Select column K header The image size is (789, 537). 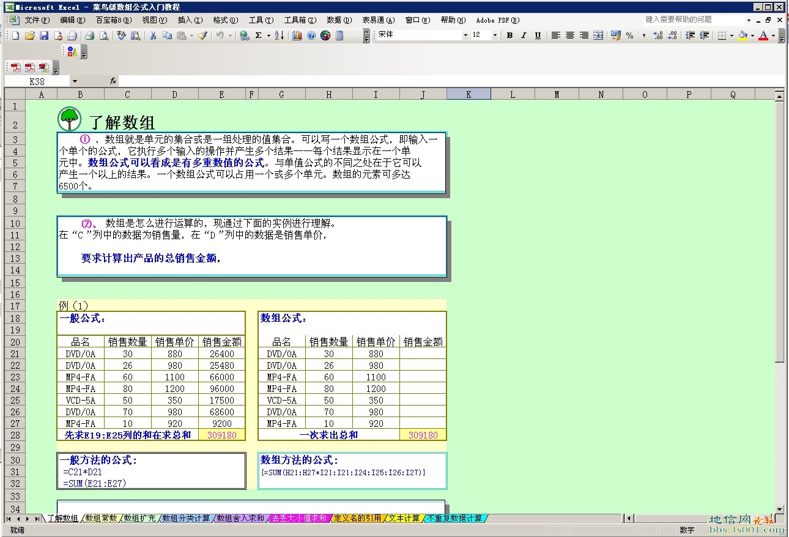[x=469, y=94]
